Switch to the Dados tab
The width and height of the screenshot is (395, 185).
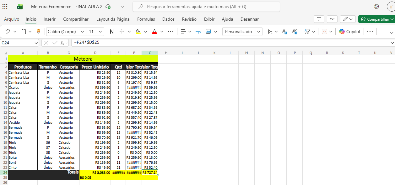[168, 19]
